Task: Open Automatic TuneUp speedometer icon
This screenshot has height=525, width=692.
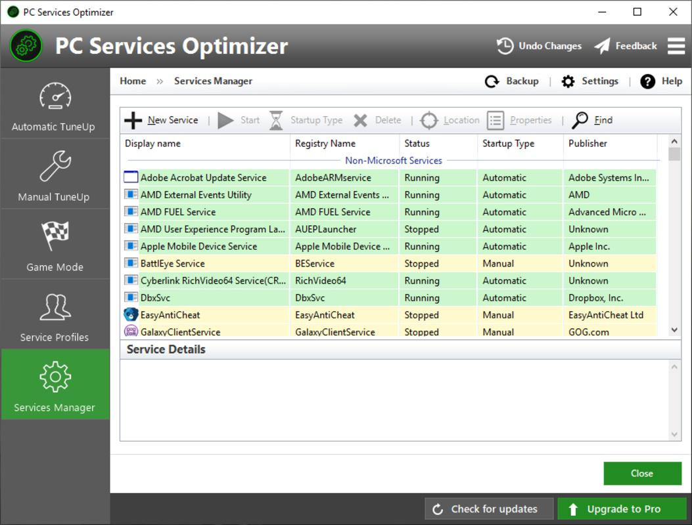Action: point(55,96)
